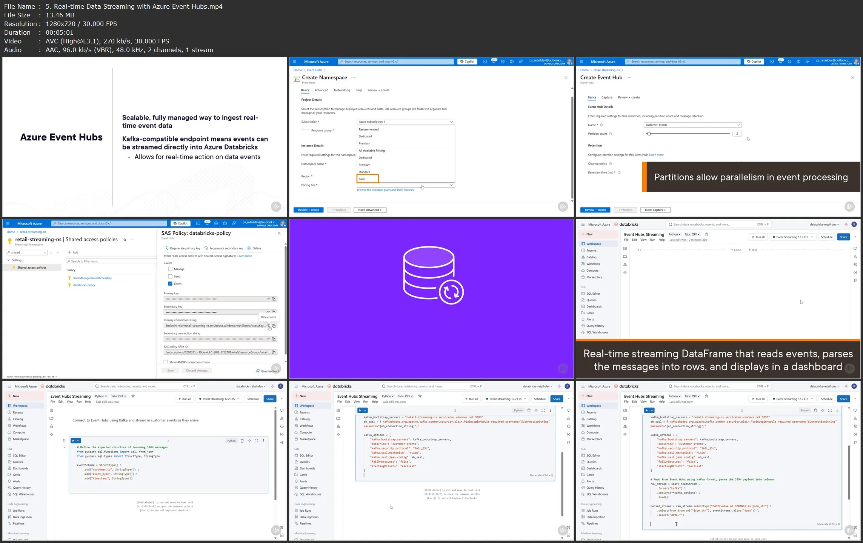Clear the 'shared' menu search box

45,253
